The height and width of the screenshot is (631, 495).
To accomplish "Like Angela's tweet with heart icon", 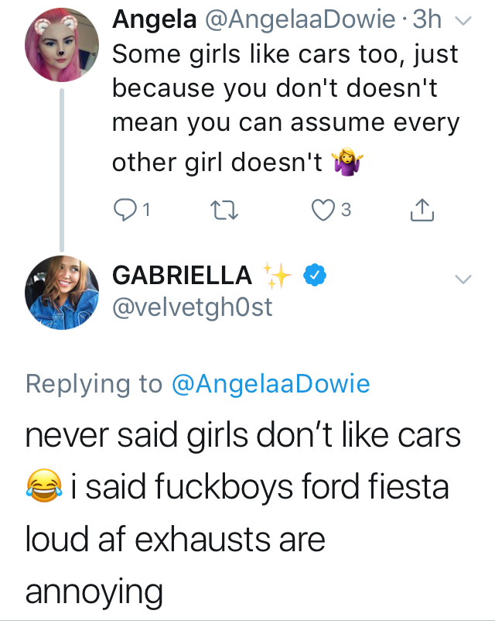I will [323, 210].
